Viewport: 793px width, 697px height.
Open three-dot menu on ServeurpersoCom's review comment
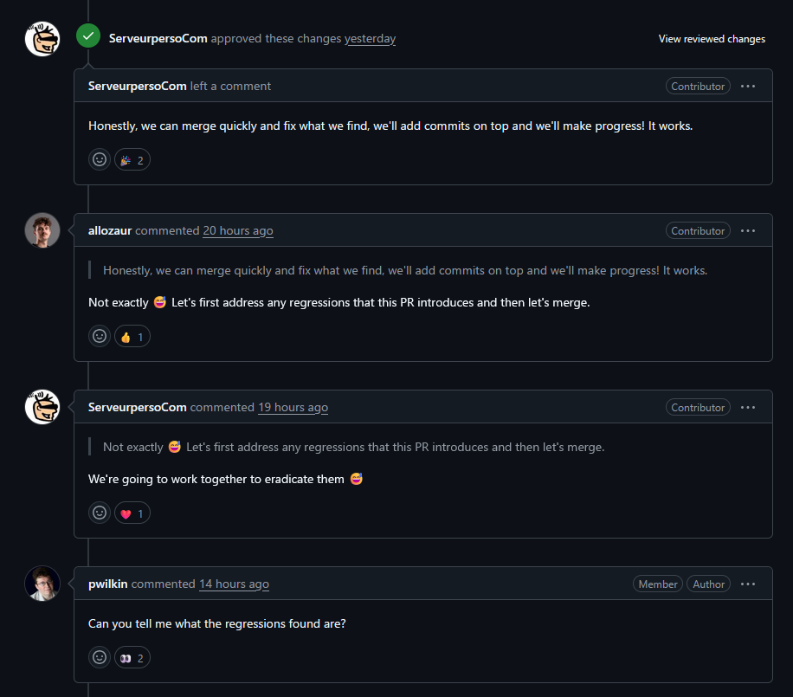click(x=748, y=87)
